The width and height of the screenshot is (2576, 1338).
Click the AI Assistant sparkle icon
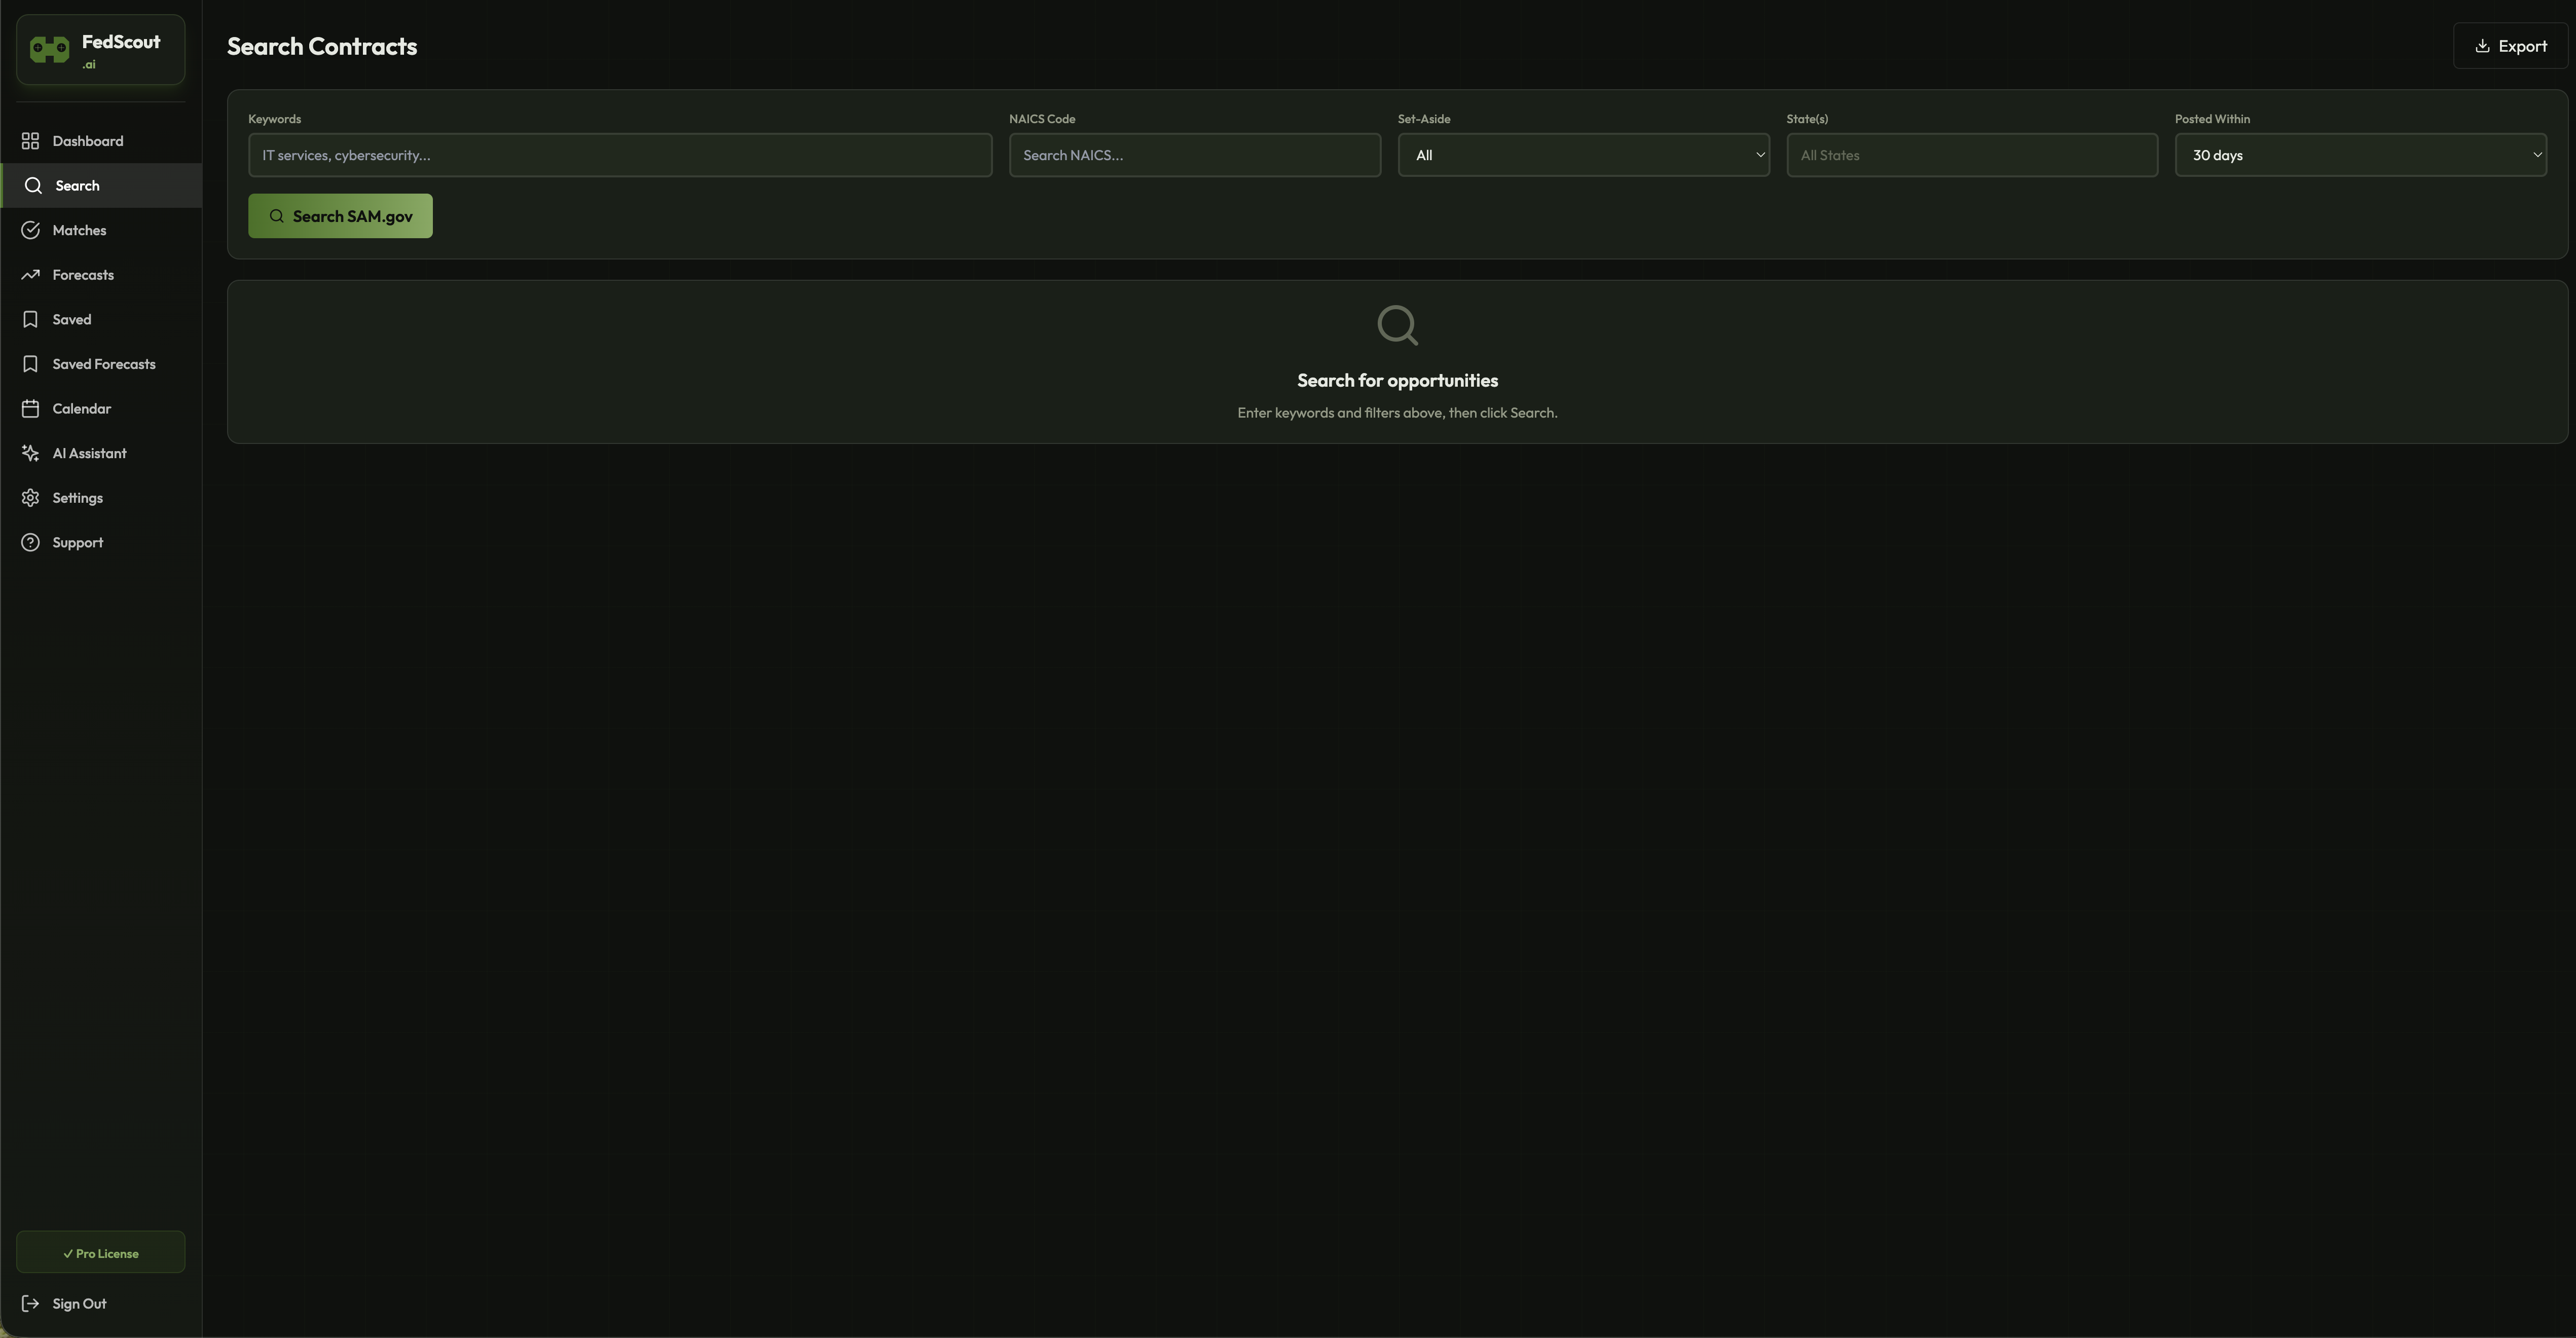click(x=30, y=453)
